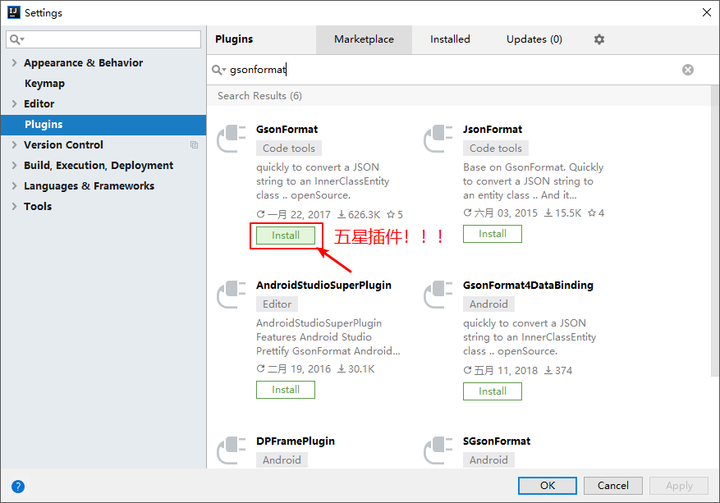Click the Code tools tag under JsonFormat
Screen dimensions: 720x503
pyautogui.click(x=495, y=149)
